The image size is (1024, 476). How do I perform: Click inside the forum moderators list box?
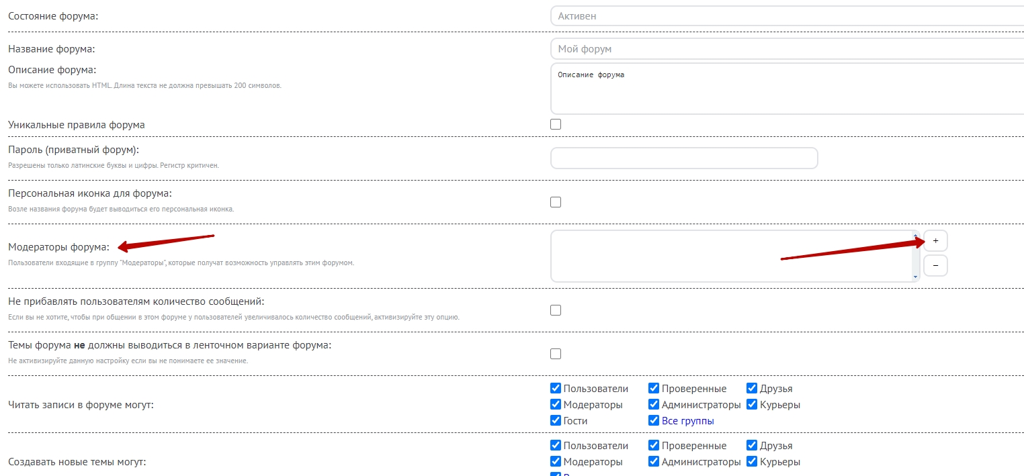click(x=731, y=256)
